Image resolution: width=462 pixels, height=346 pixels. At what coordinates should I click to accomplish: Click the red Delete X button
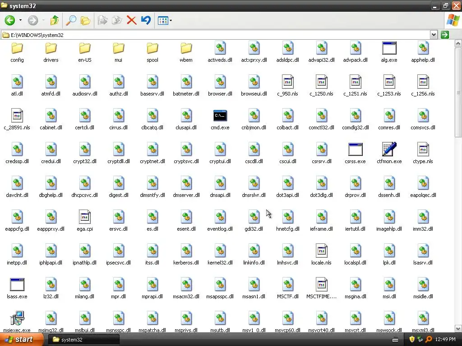point(131,20)
